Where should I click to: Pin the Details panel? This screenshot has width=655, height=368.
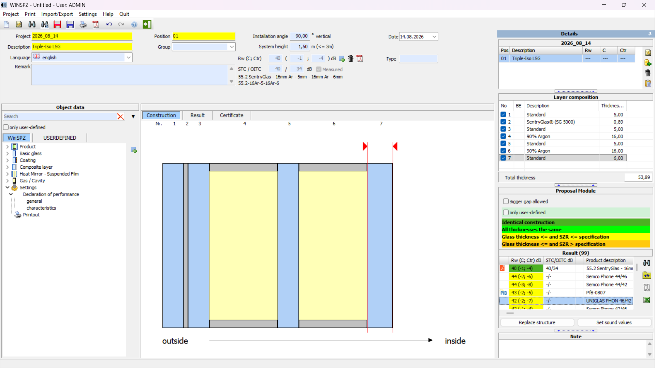pos(650,34)
